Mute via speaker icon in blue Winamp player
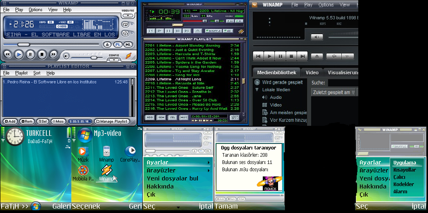Viewport: 428px width, 213px height. coord(66,56)
